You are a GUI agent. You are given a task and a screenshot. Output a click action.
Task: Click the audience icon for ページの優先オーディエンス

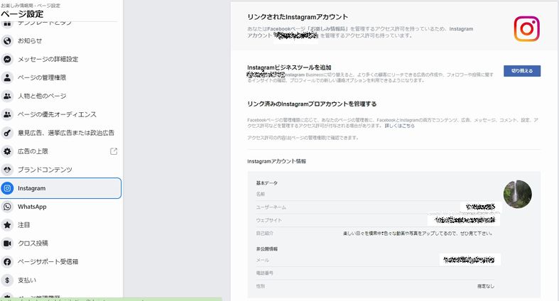click(x=7, y=114)
